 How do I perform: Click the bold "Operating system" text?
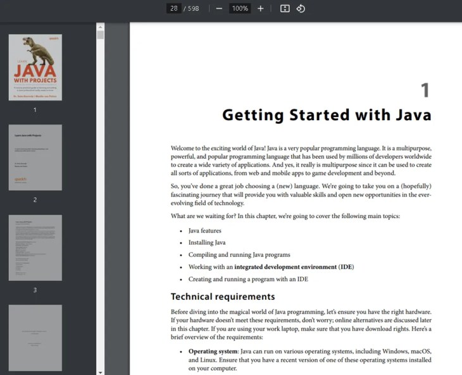(213, 352)
